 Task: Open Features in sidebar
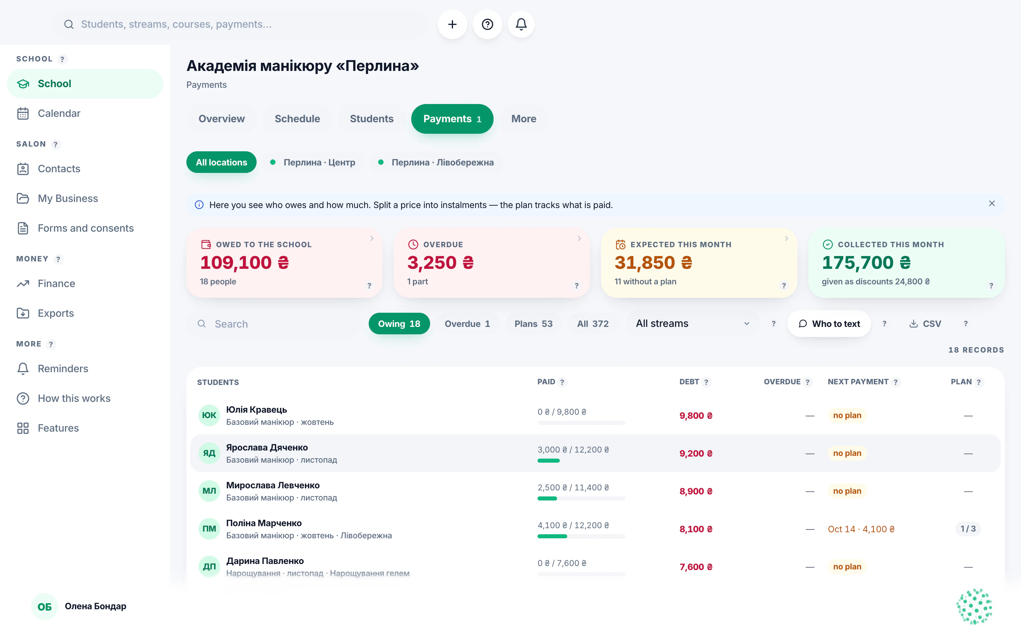(x=85, y=428)
